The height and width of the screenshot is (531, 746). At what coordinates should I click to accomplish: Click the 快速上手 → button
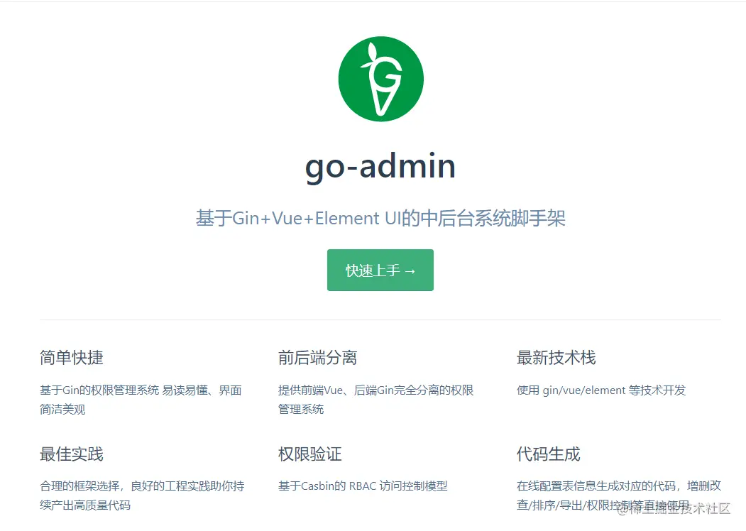click(380, 270)
